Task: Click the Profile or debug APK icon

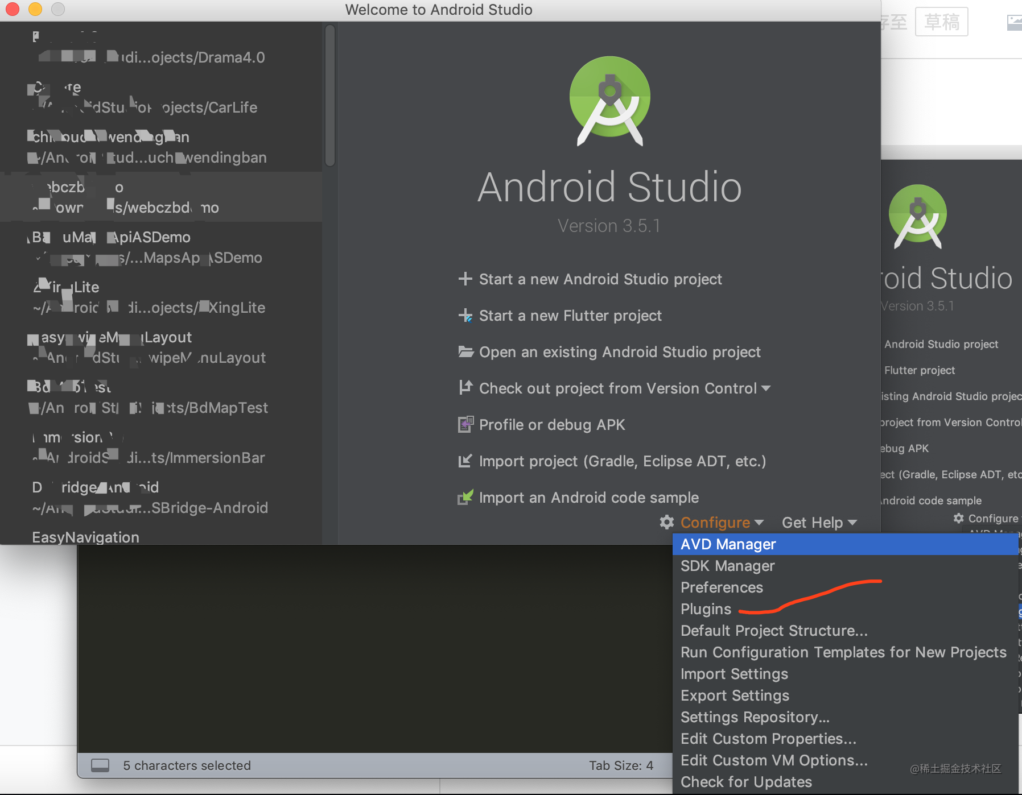Action: (465, 424)
